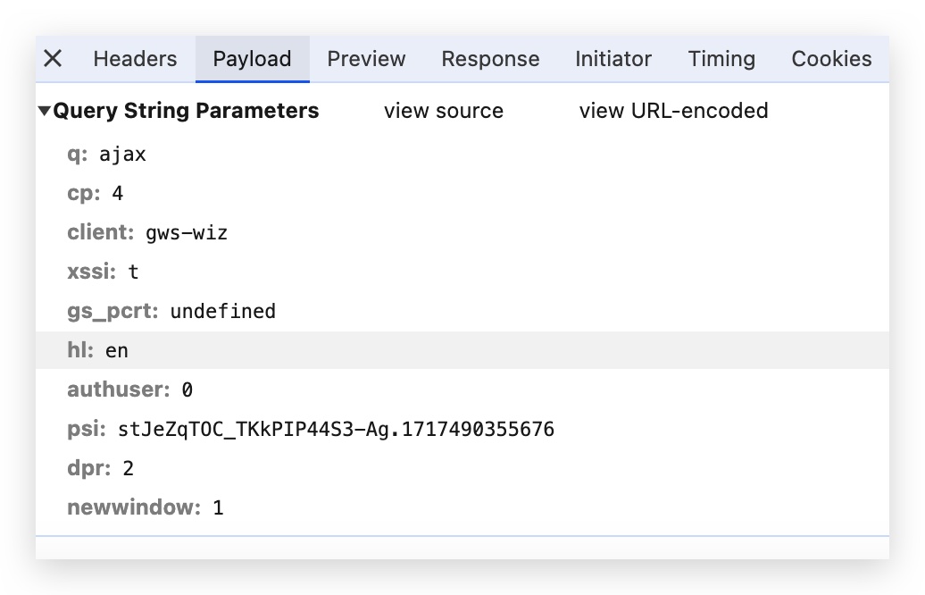Image resolution: width=925 pixels, height=595 pixels.
Task: Collapse the Query String Parameters section
Action: click(x=44, y=112)
